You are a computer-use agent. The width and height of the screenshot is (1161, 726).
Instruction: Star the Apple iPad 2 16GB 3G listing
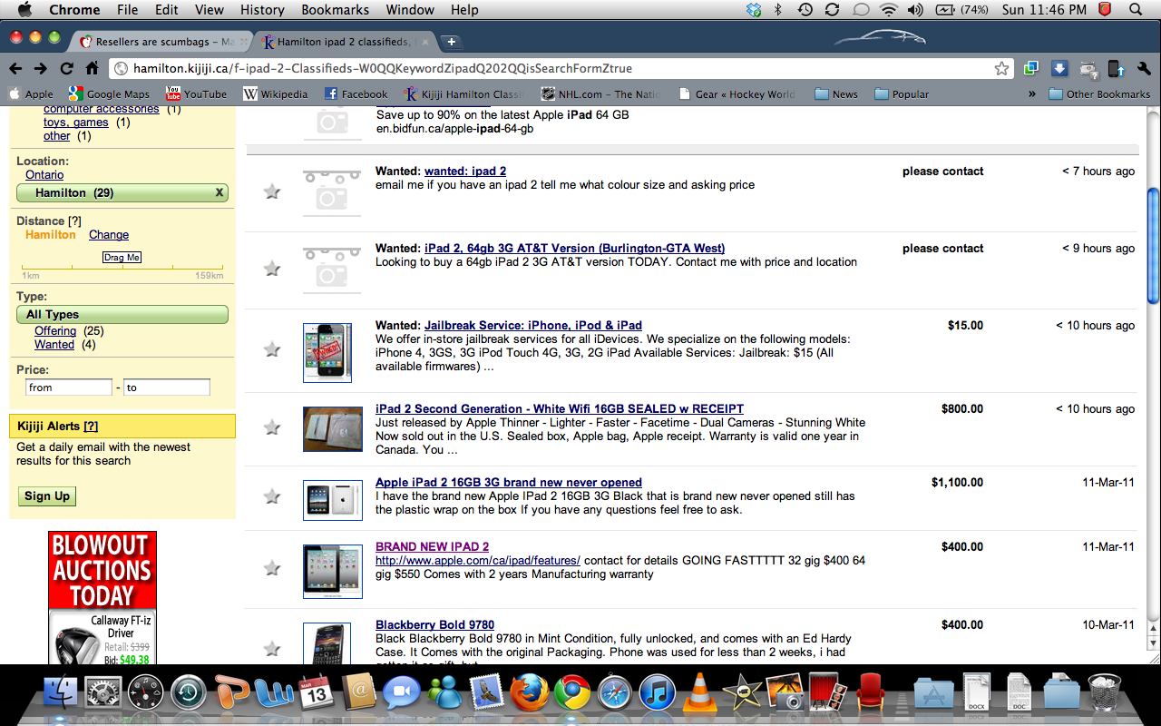271,496
